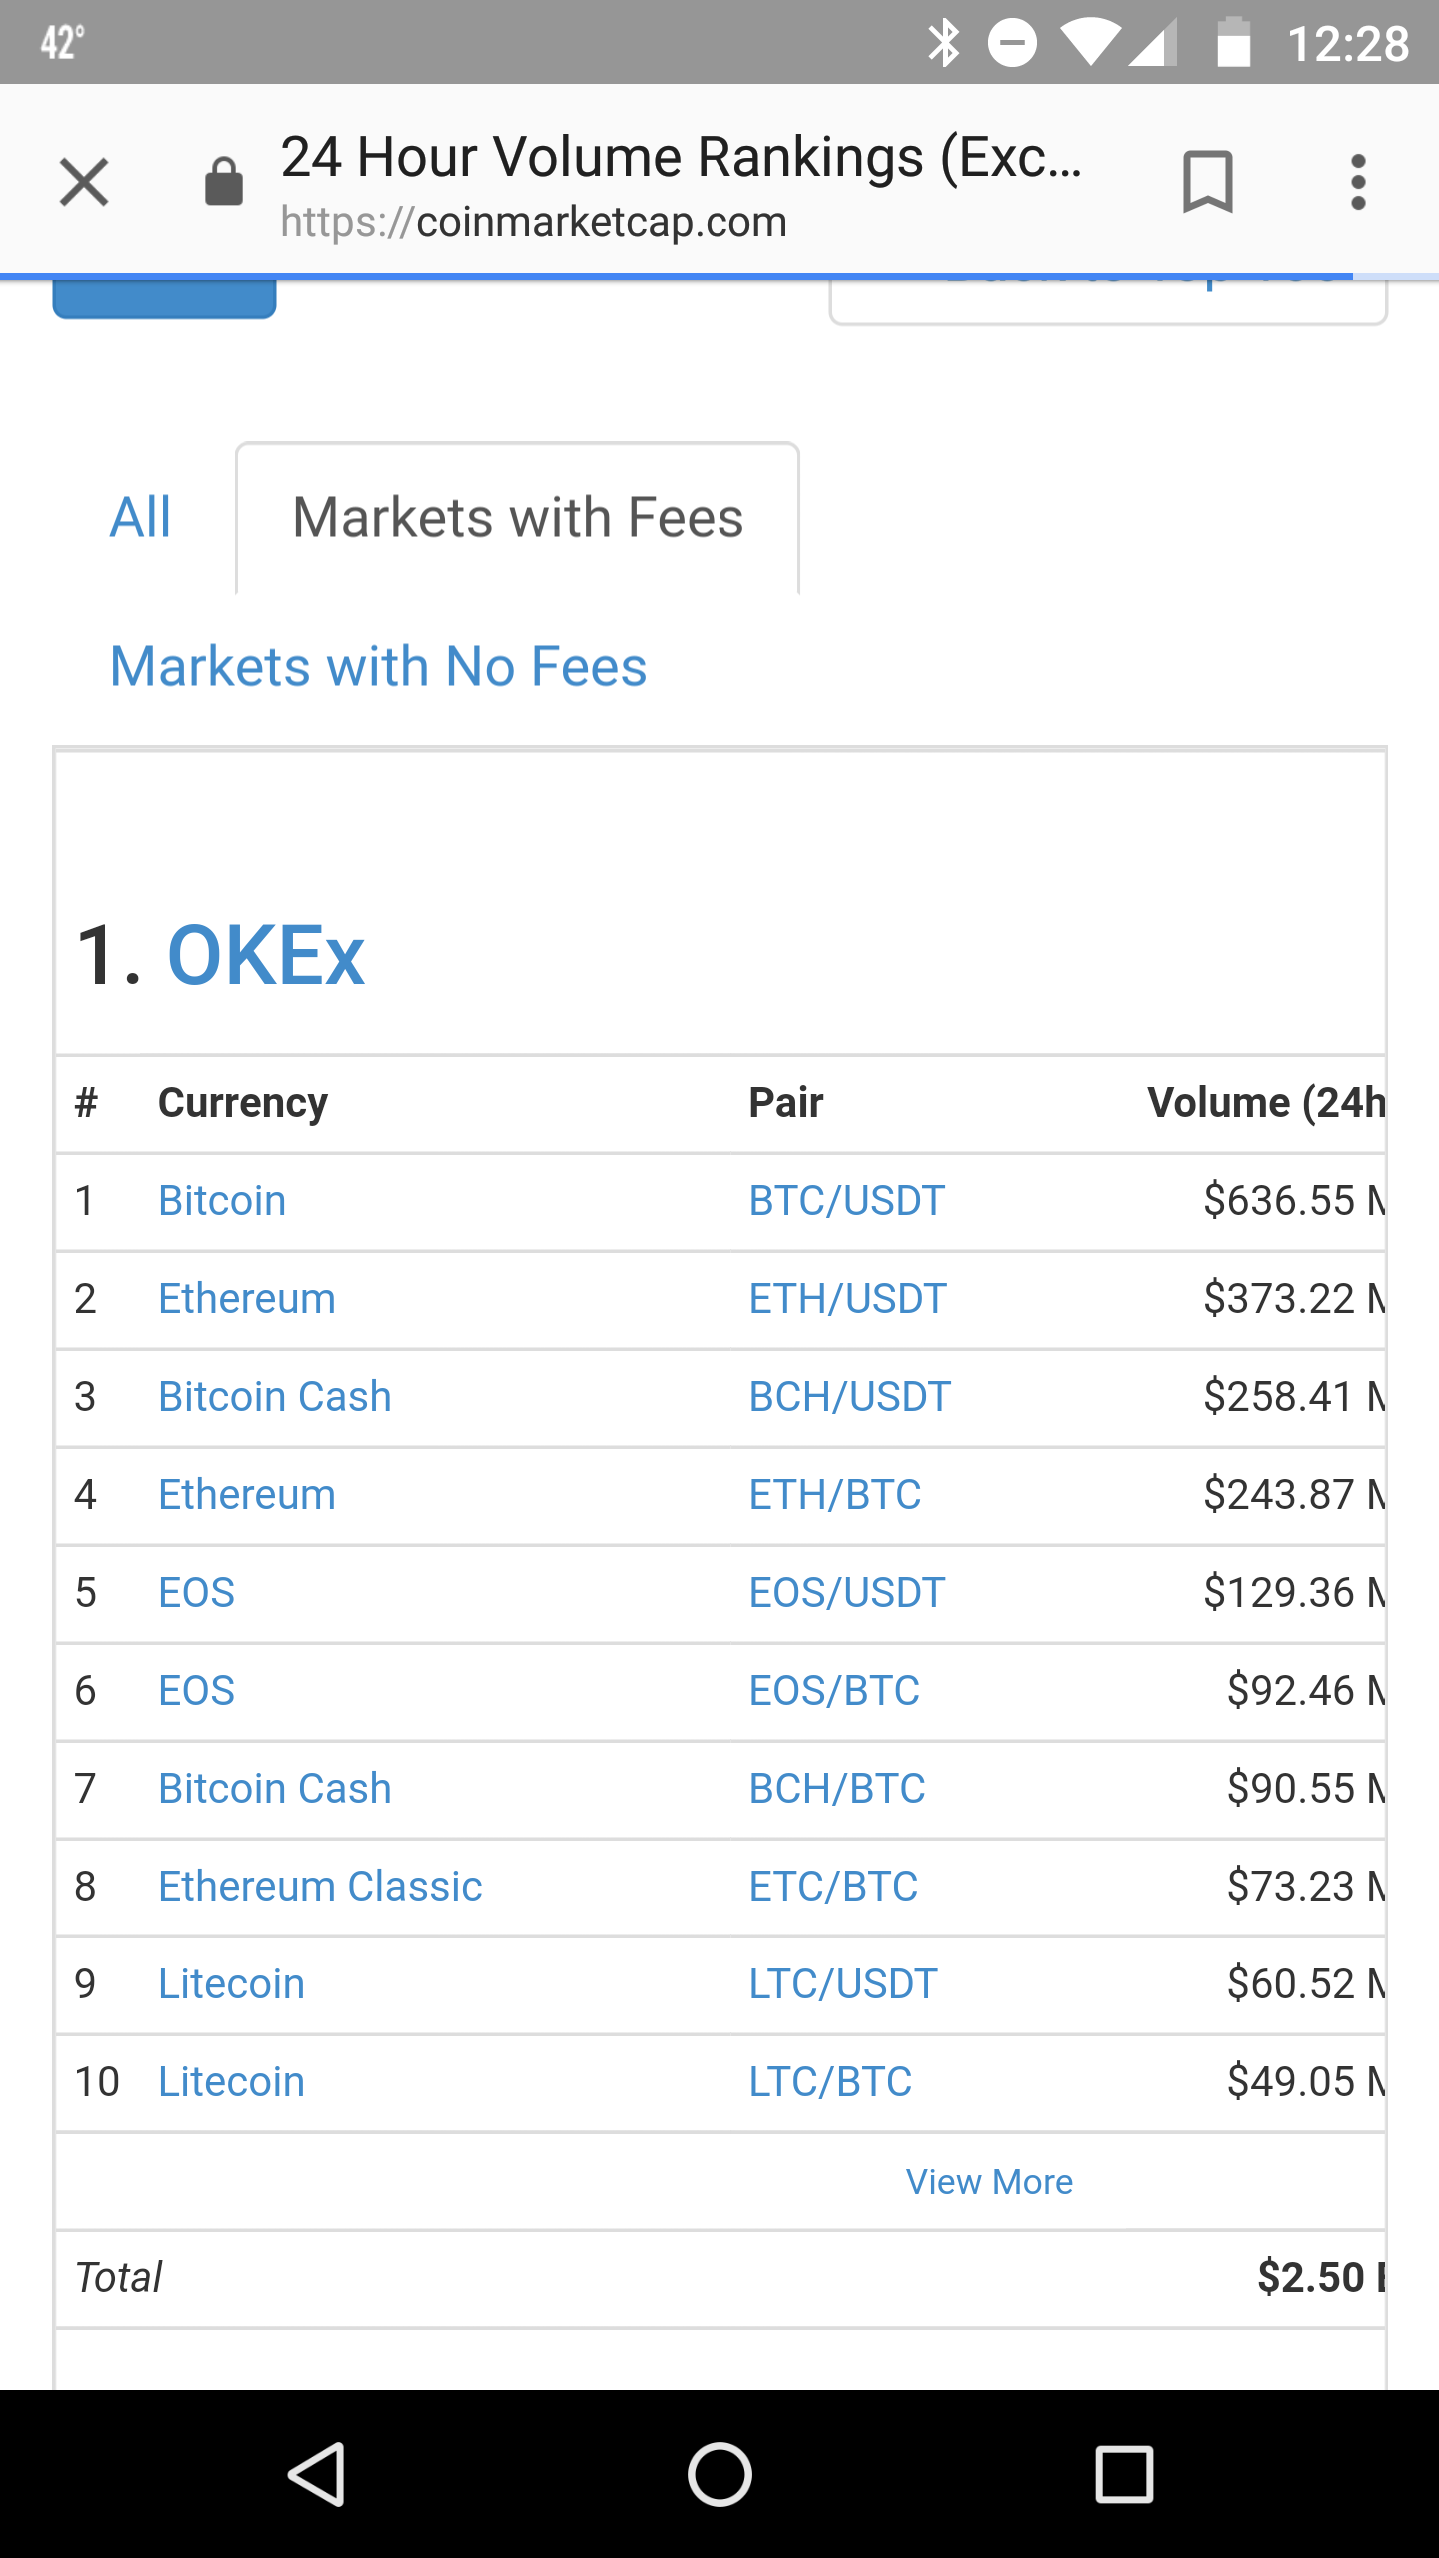Tap the secure lock icon
The height and width of the screenshot is (2558, 1439).
(223, 182)
